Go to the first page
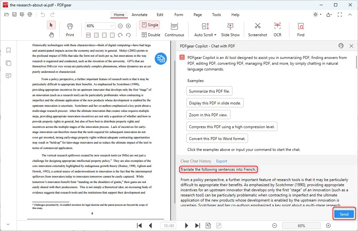The image size is (358, 231). 139,226
